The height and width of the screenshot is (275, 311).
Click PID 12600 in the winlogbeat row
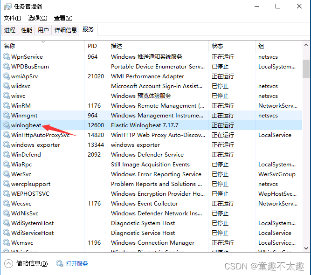96,125
